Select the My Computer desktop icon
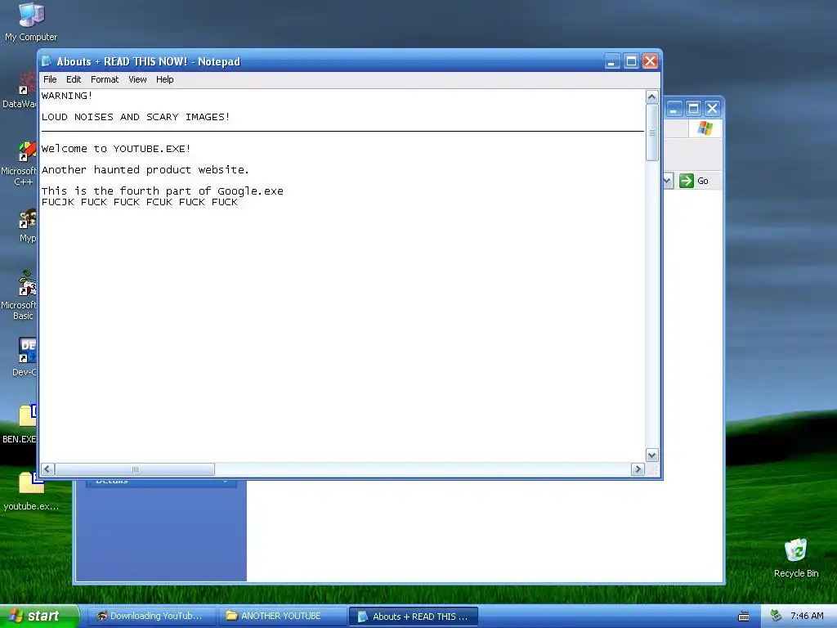The height and width of the screenshot is (628, 837). [x=31, y=22]
